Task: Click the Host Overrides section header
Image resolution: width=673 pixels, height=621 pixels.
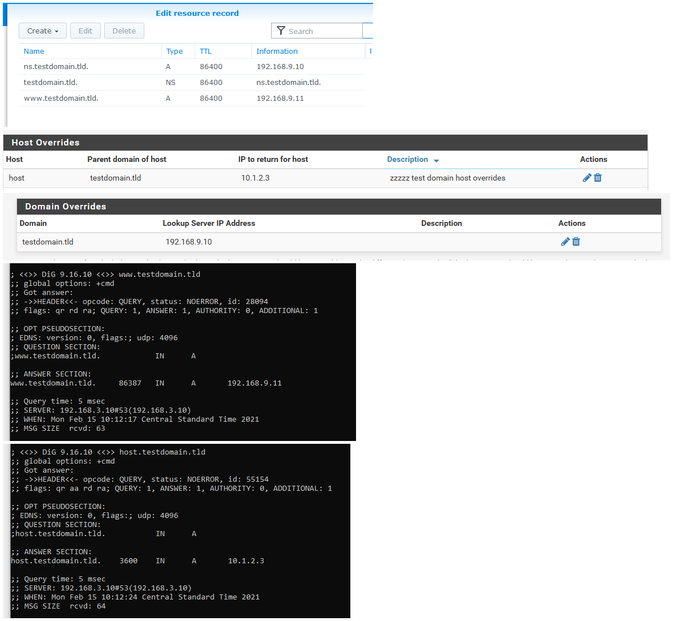Action: pos(325,143)
